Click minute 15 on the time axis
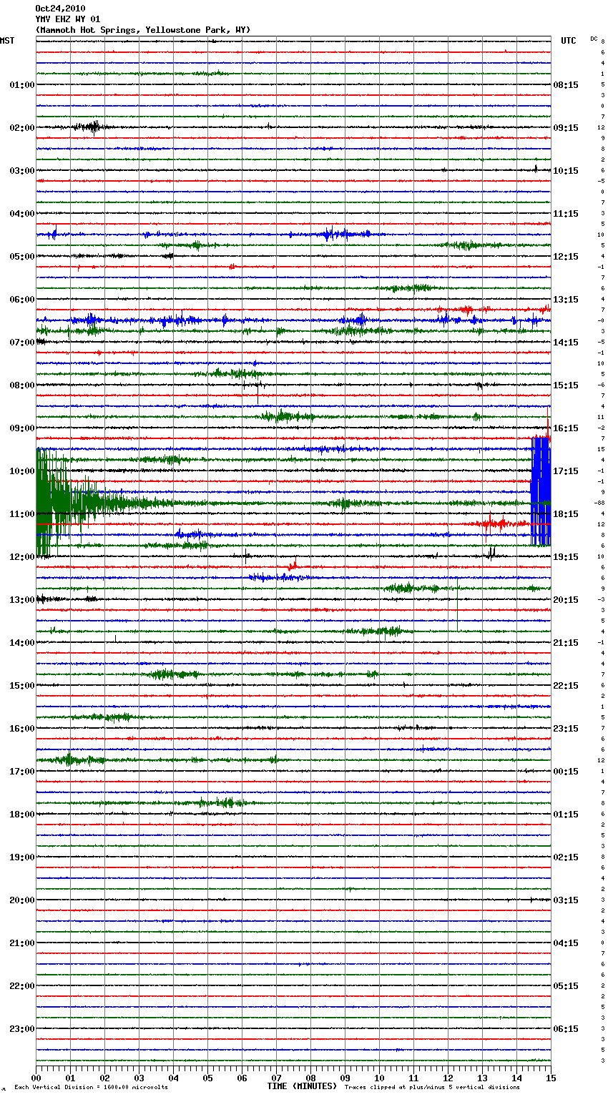The image size is (608, 1097). pyautogui.click(x=551, y=1078)
